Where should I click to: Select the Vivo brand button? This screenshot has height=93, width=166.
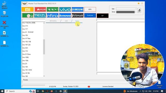tap(65, 10)
